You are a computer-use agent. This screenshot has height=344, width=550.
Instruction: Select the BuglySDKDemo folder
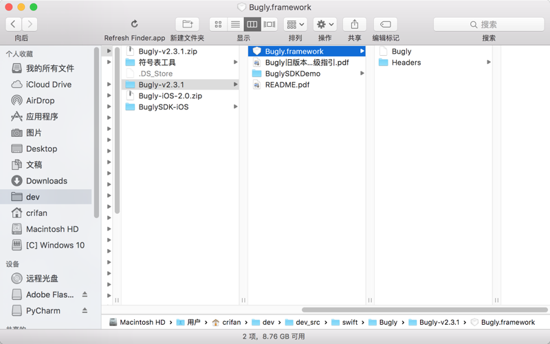pyautogui.click(x=307, y=74)
